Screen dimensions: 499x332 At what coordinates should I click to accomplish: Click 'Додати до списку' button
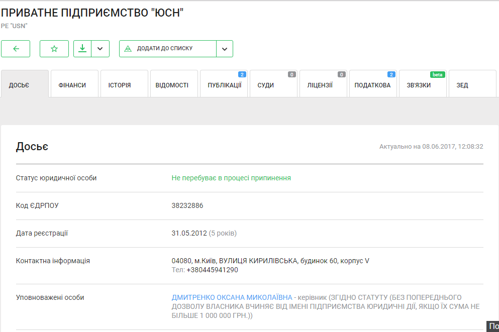coord(168,49)
